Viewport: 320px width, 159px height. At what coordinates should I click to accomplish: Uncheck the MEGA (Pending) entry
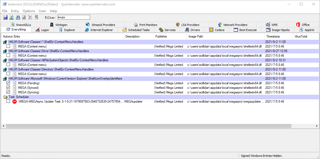(x=8, y=83)
